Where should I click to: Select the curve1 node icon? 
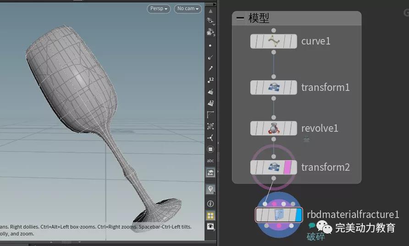pos(274,41)
